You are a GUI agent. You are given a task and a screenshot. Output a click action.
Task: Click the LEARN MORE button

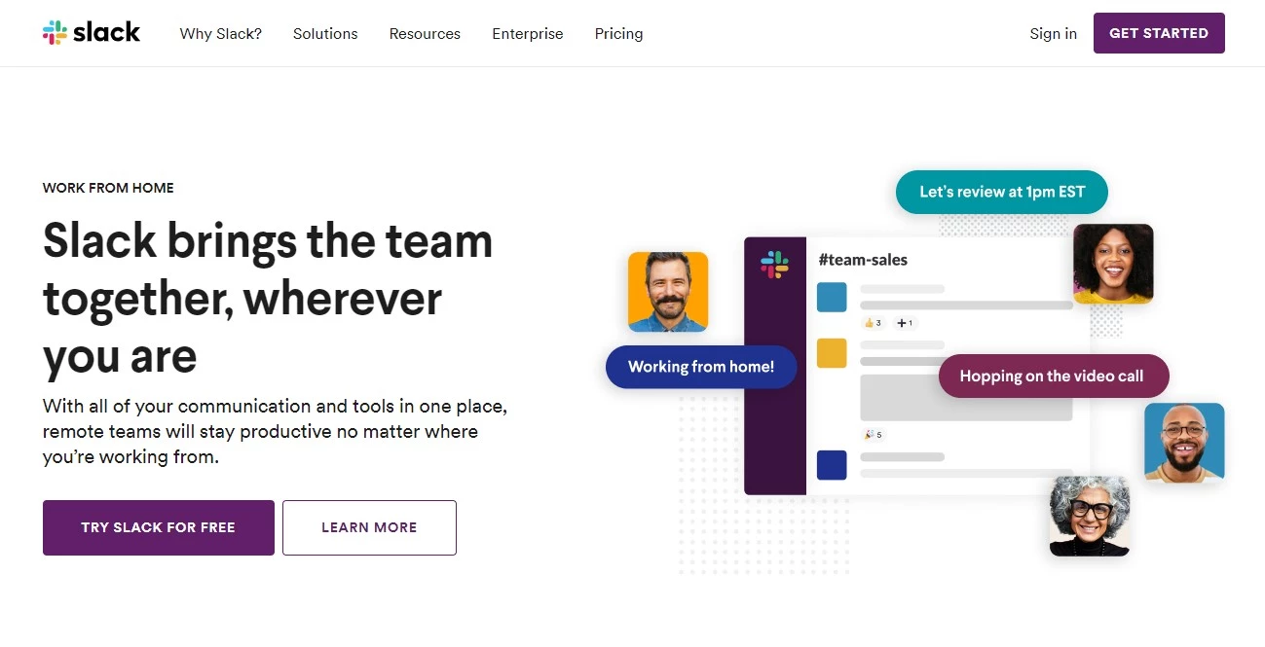click(x=369, y=527)
